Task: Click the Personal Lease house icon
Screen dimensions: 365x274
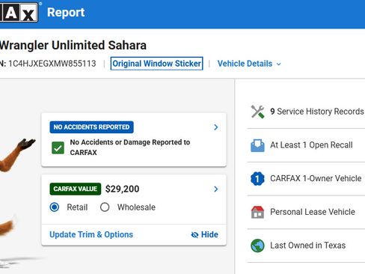Action: pos(257,212)
